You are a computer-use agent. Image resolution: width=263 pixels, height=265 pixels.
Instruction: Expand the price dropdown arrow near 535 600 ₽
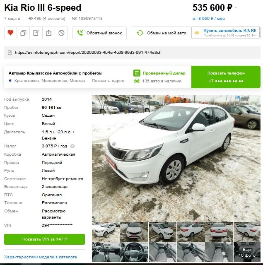(x=236, y=7)
